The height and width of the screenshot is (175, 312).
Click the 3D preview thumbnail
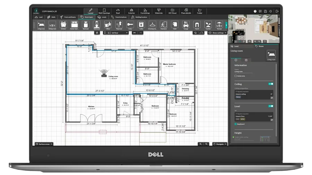coord(254,29)
